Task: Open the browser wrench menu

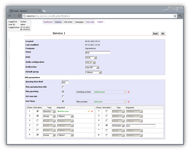Action: coord(180,16)
